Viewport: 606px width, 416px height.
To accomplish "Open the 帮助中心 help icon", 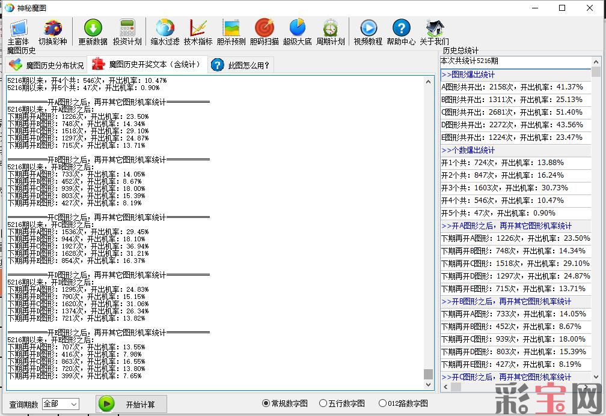I will click(x=401, y=32).
